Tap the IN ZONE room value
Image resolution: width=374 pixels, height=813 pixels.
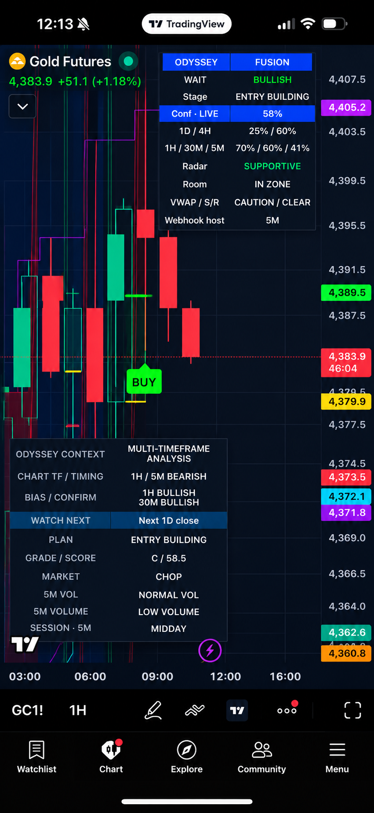tap(272, 184)
